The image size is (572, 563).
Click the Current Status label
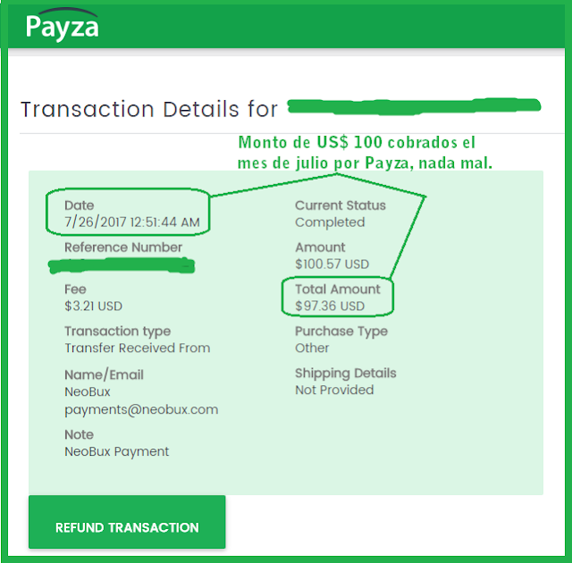tap(340, 206)
